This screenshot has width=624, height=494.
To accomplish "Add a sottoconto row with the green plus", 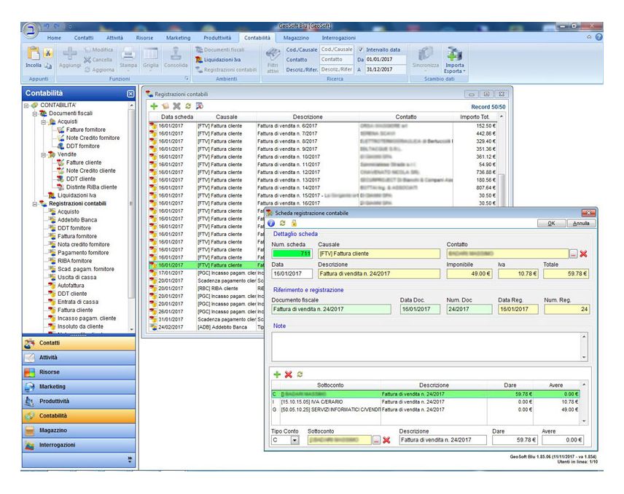I will [x=277, y=375].
